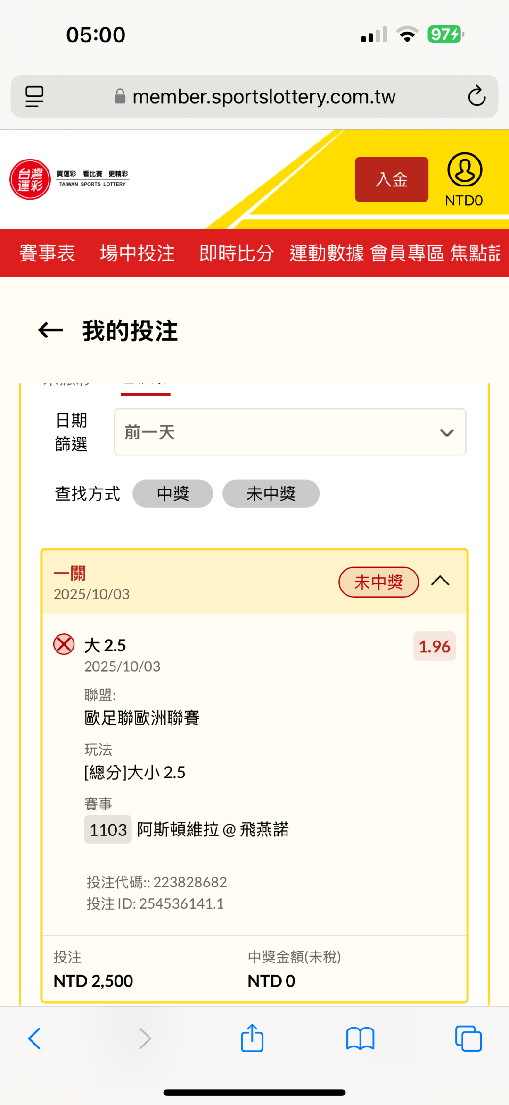The width and height of the screenshot is (509, 1105).
Task: Collapse the 一關 bet card
Action: coord(440,581)
